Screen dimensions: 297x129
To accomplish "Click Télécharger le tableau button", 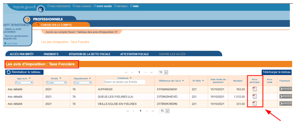I will (276, 72).
